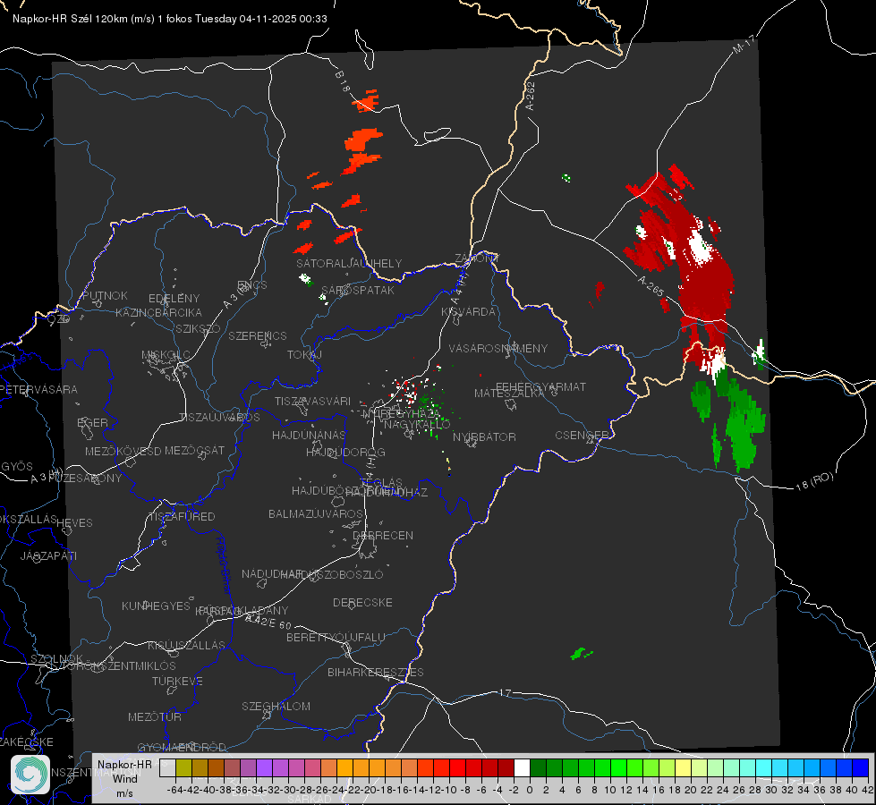
Task: Select the light gray first legend swatch
Action: tap(167, 768)
